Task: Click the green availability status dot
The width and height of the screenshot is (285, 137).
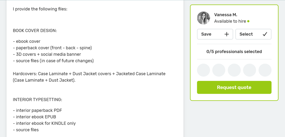Action: tap(248, 21)
